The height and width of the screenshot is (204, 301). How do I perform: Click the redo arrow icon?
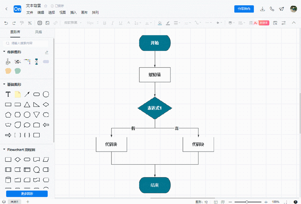click(14, 23)
